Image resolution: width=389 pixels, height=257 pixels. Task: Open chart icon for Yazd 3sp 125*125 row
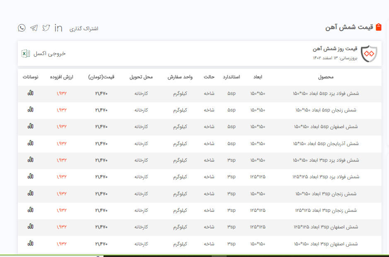(x=30, y=177)
